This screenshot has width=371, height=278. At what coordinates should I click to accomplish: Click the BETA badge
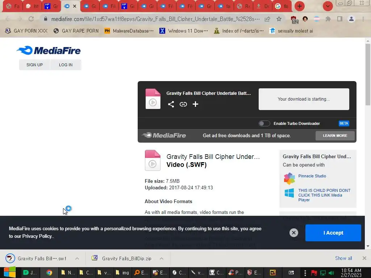tap(344, 123)
